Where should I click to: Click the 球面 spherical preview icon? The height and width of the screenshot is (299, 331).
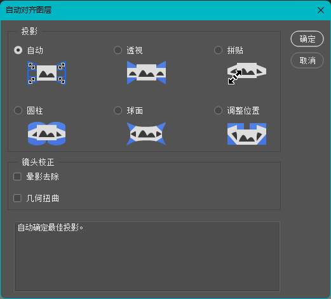pyautogui.click(x=146, y=134)
